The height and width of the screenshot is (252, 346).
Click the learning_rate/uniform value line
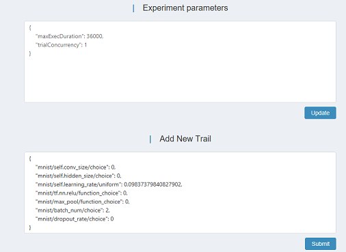[109, 184]
